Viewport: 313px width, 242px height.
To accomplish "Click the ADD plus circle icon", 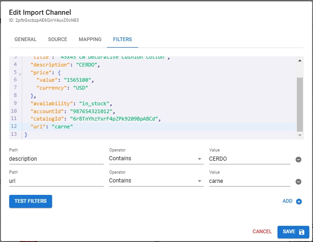I will [299, 201].
